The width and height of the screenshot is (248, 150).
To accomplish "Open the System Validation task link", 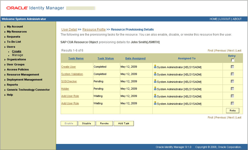I will [x=72, y=74].
